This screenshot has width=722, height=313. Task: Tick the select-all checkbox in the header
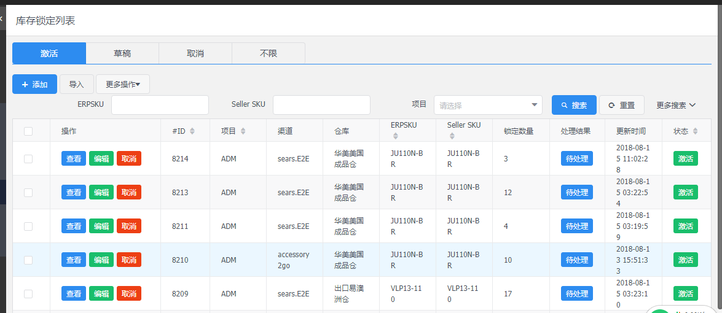coord(28,131)
